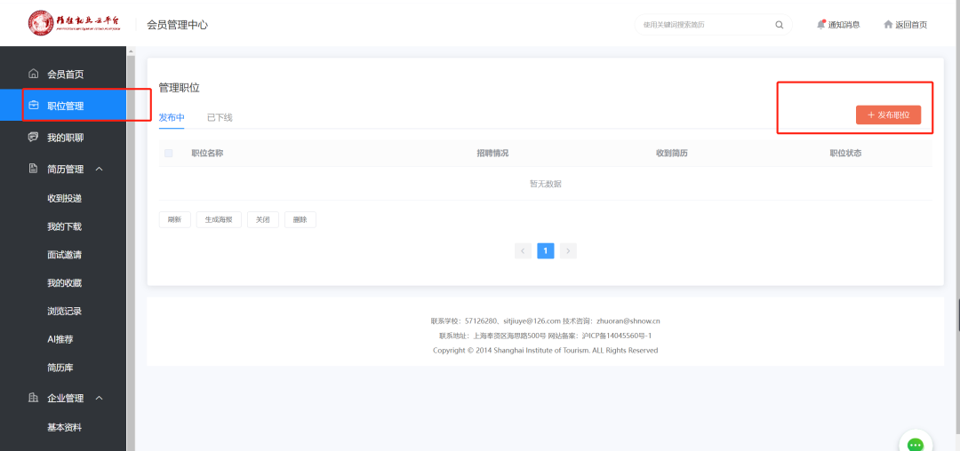The width and height of the screenshot is (960, 451).
Task: Click the 暂无数据 empty table text
Action: click(546, 184)
